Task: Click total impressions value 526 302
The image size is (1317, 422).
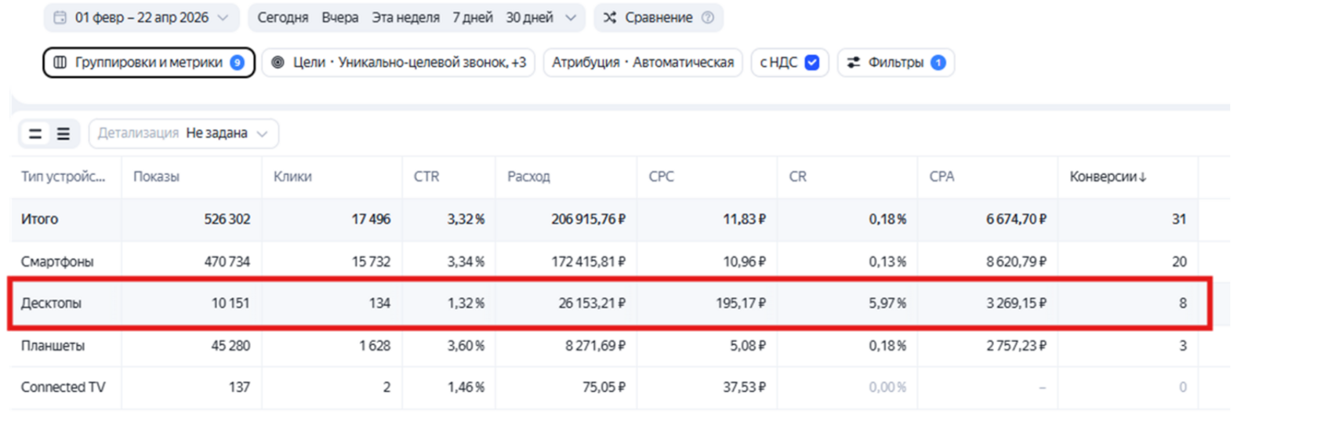Action: click(x=227, y=219)
